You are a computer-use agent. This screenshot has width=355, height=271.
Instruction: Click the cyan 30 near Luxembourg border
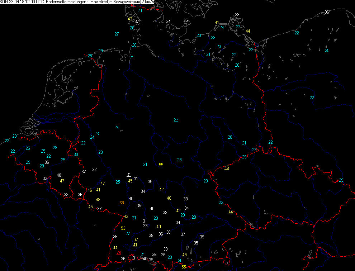point(76,154)
